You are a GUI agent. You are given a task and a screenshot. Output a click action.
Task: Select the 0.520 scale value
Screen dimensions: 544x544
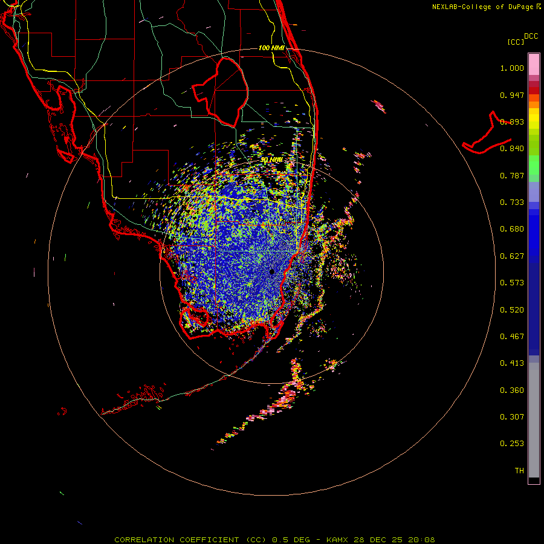point(512,310)
